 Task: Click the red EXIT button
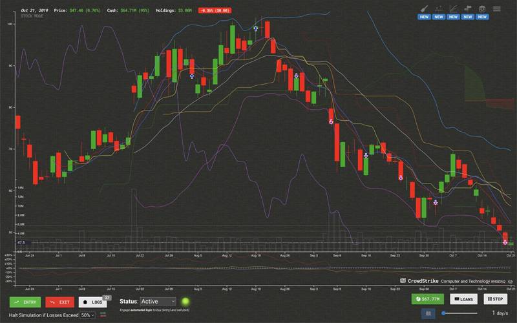point(59,302)
